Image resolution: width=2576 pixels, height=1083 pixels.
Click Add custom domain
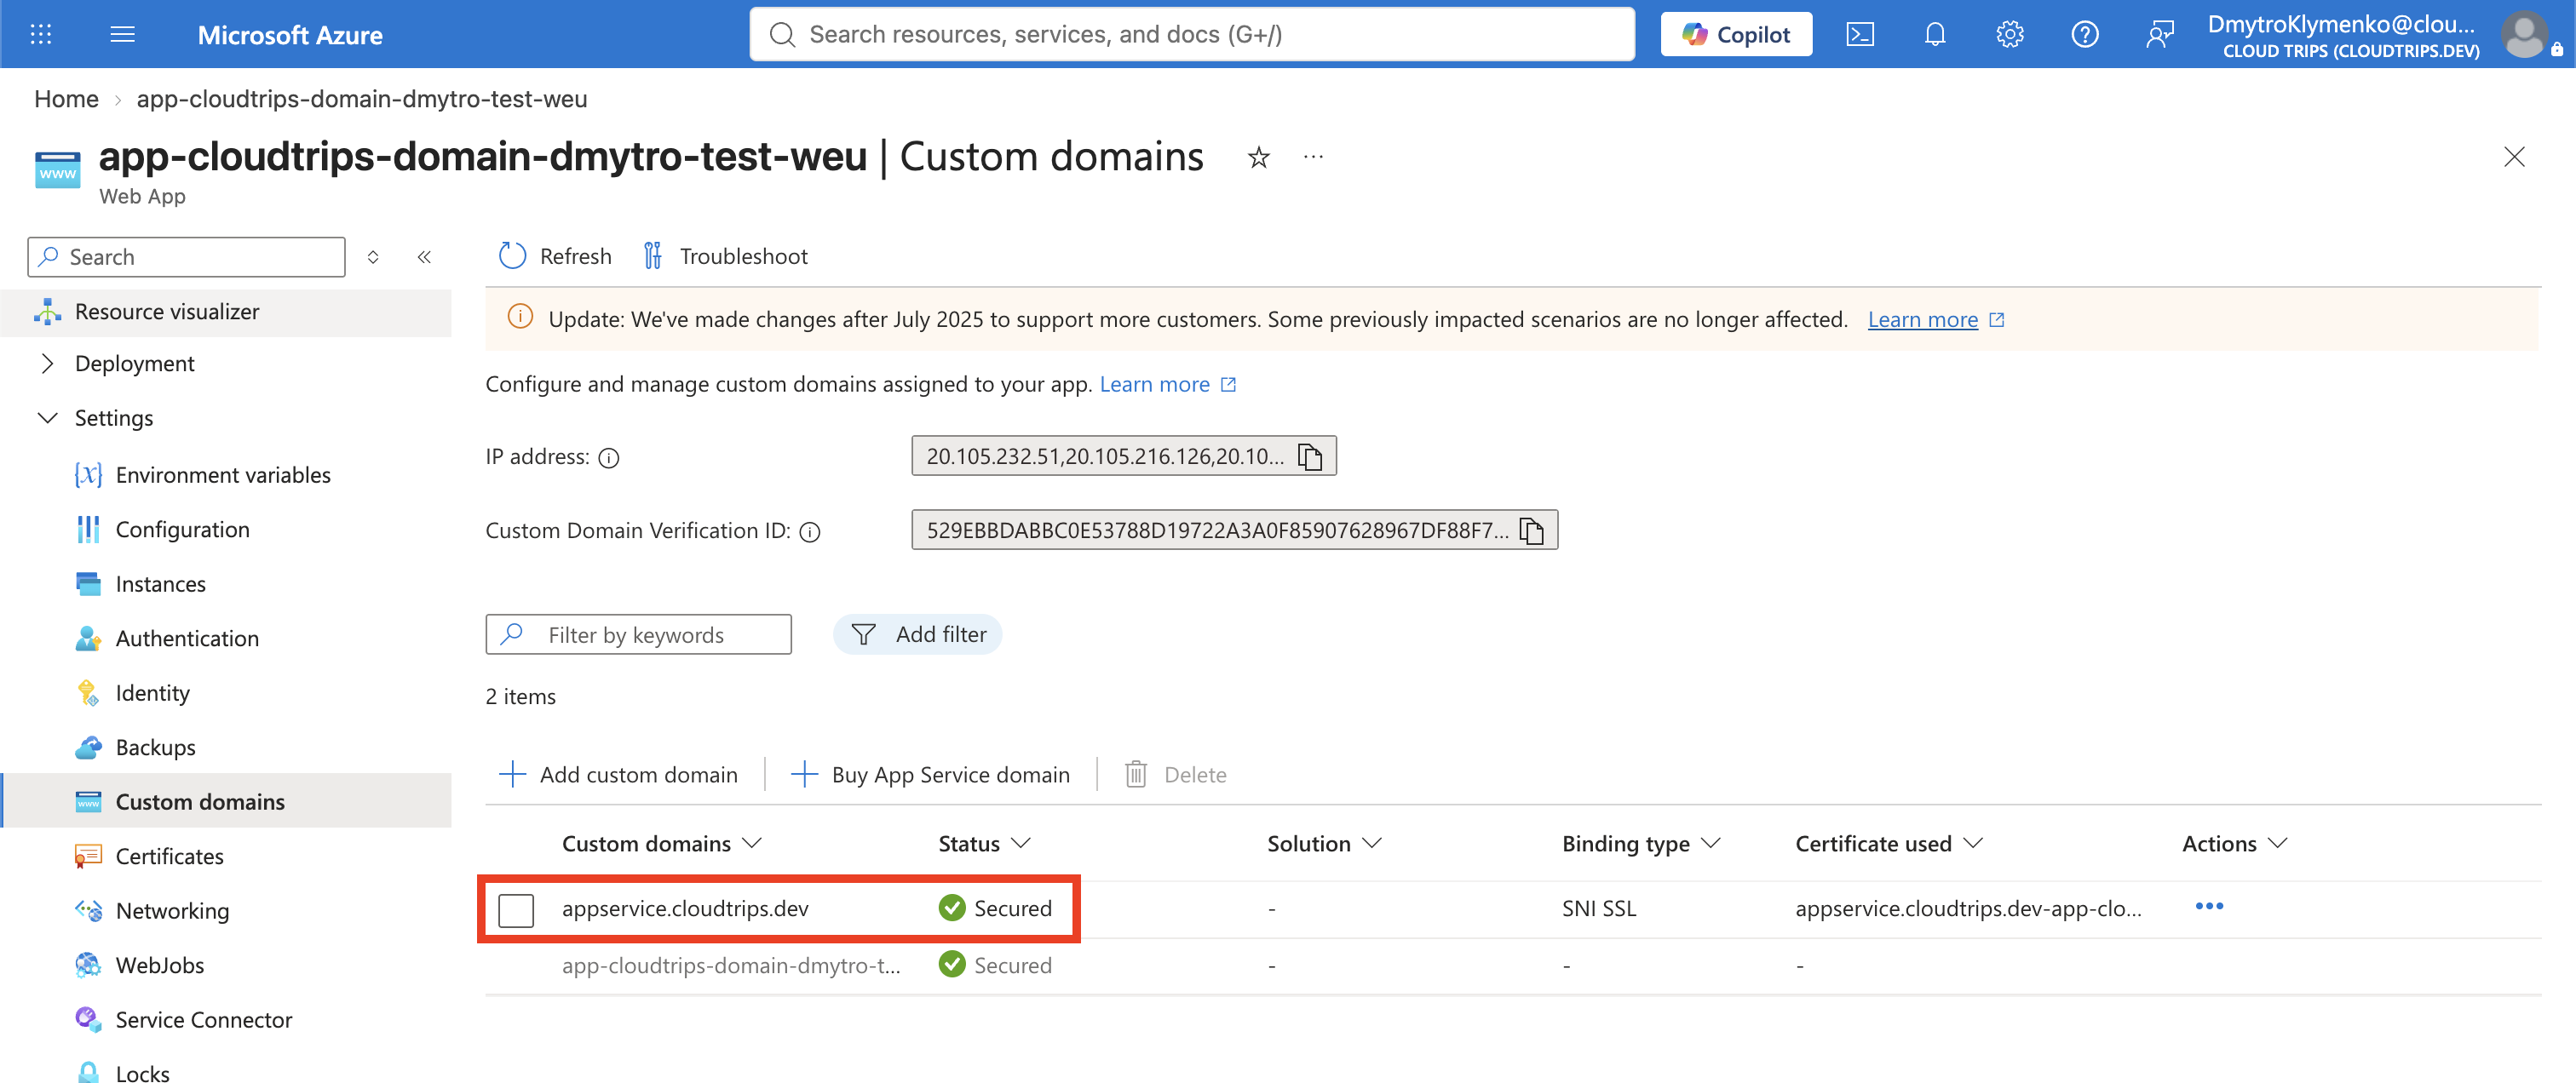(x=619, y=774)
